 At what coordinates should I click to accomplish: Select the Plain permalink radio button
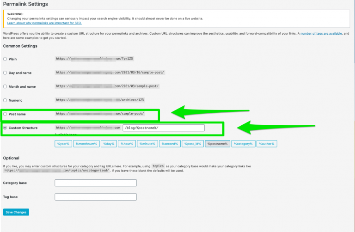click(5, 59)
